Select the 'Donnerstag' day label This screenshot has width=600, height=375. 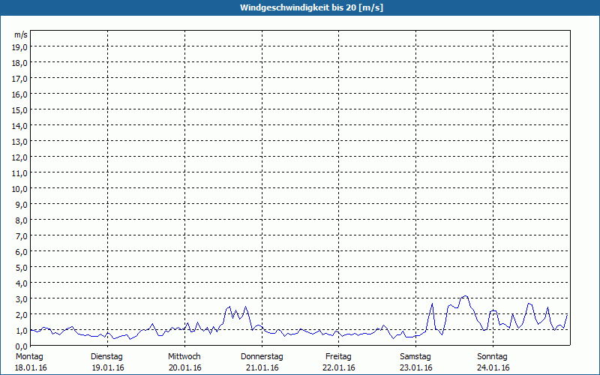(x=262, y=357)
